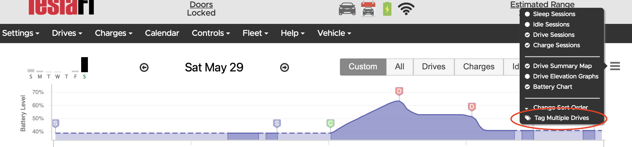Enable Idle Sessions option
The height and width of the screenshot is (147, 632).
tap(551, 24)
